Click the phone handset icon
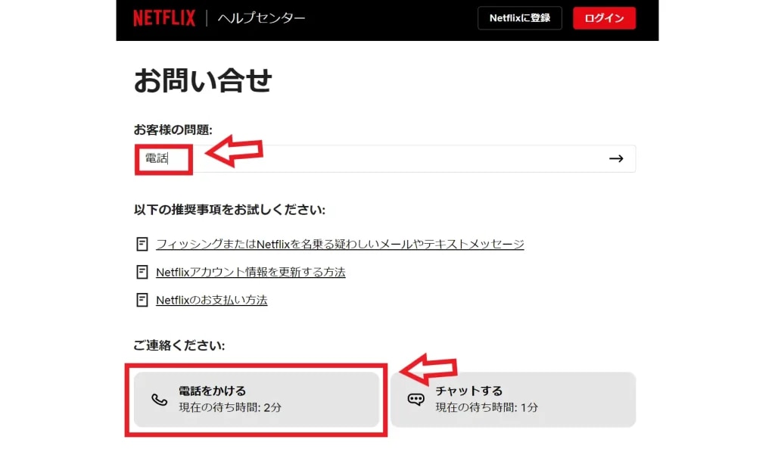The width and height of the screenshot is (775, 452). (159, 400)
